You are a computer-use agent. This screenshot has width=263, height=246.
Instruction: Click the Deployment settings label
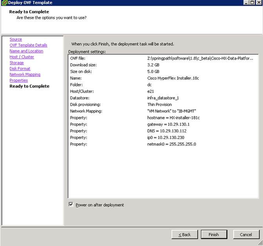click(x=87, y=52)
